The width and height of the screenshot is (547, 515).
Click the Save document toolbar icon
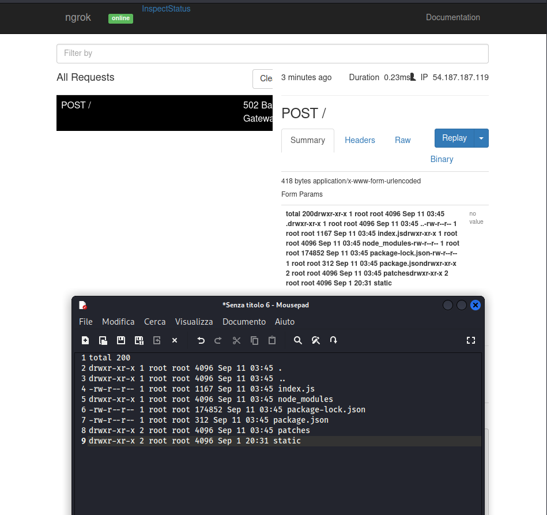pyautogui.click(x=121, y=340)
